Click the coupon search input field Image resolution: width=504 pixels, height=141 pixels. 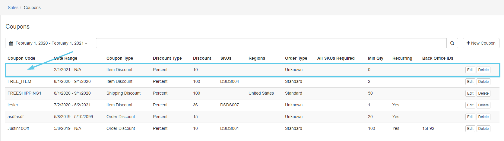pos(271,43)
